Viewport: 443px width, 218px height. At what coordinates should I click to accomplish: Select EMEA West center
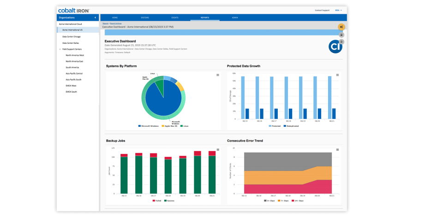(x=71, y=86)
